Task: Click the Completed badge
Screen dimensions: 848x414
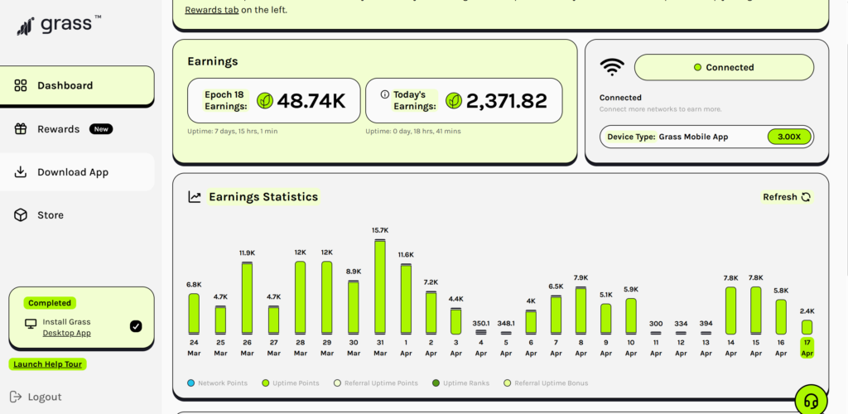Action: point(50,303)
